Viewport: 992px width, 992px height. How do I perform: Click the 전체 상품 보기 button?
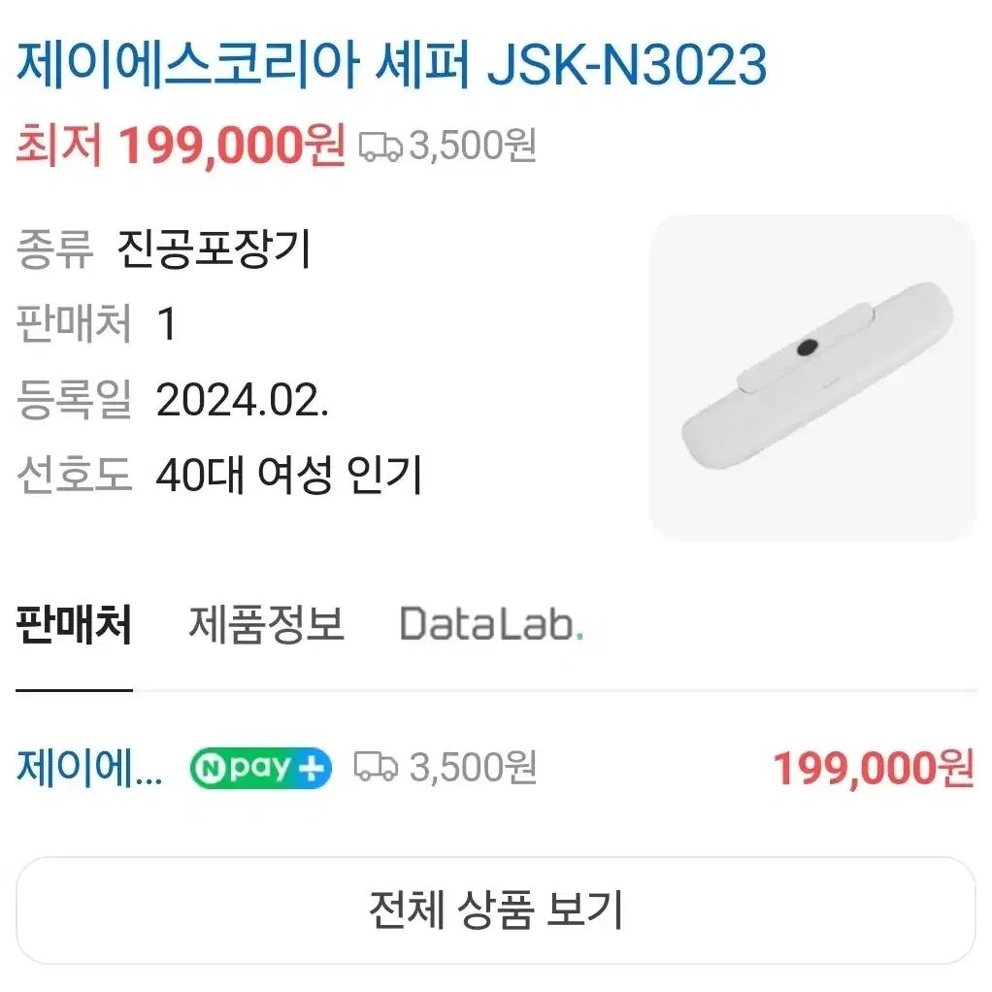tap(496, 910)
